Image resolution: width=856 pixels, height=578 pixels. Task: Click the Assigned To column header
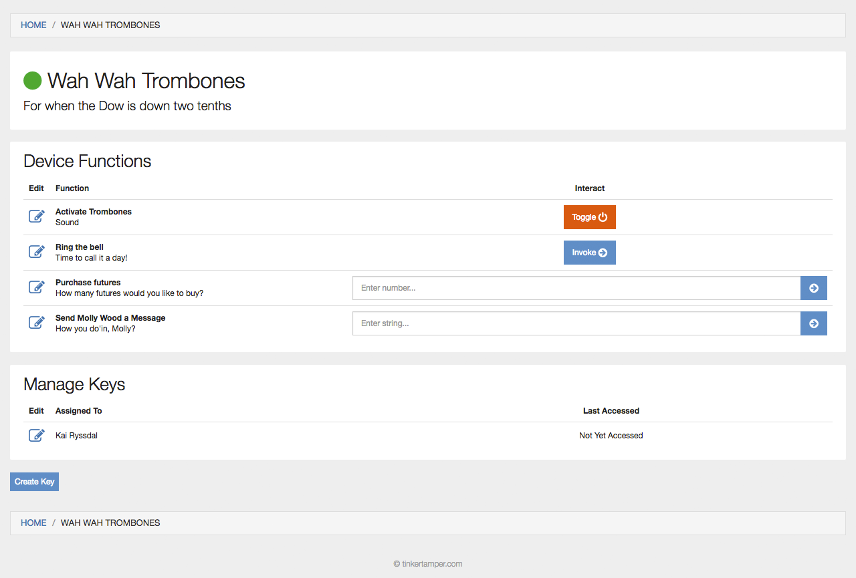[79, 411]
